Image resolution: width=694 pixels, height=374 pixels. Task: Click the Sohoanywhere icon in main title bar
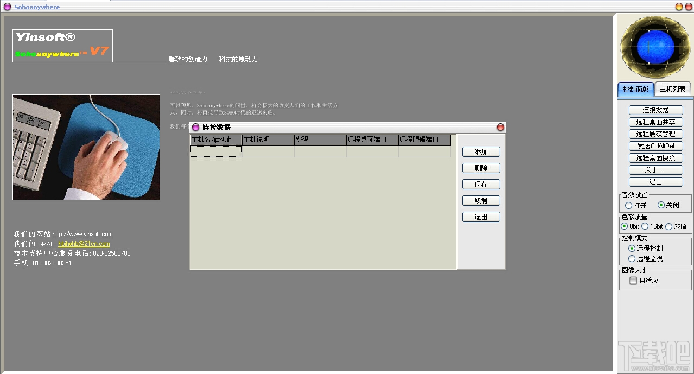6,7
